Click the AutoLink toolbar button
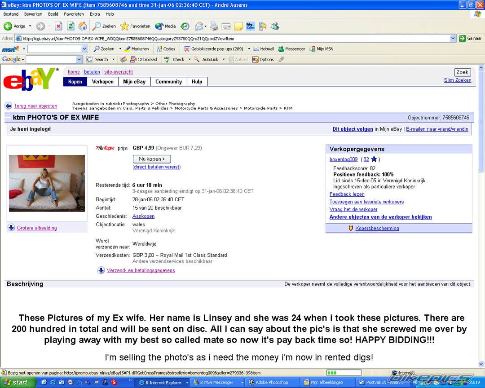This screenshot has height=388, width=485. (x=206, y=59)
